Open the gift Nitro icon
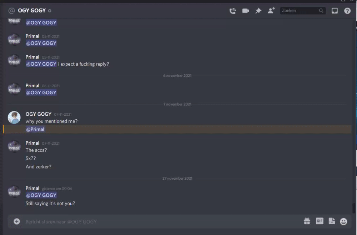Viewport: 357px width, 235px height. tap(307, 221)
